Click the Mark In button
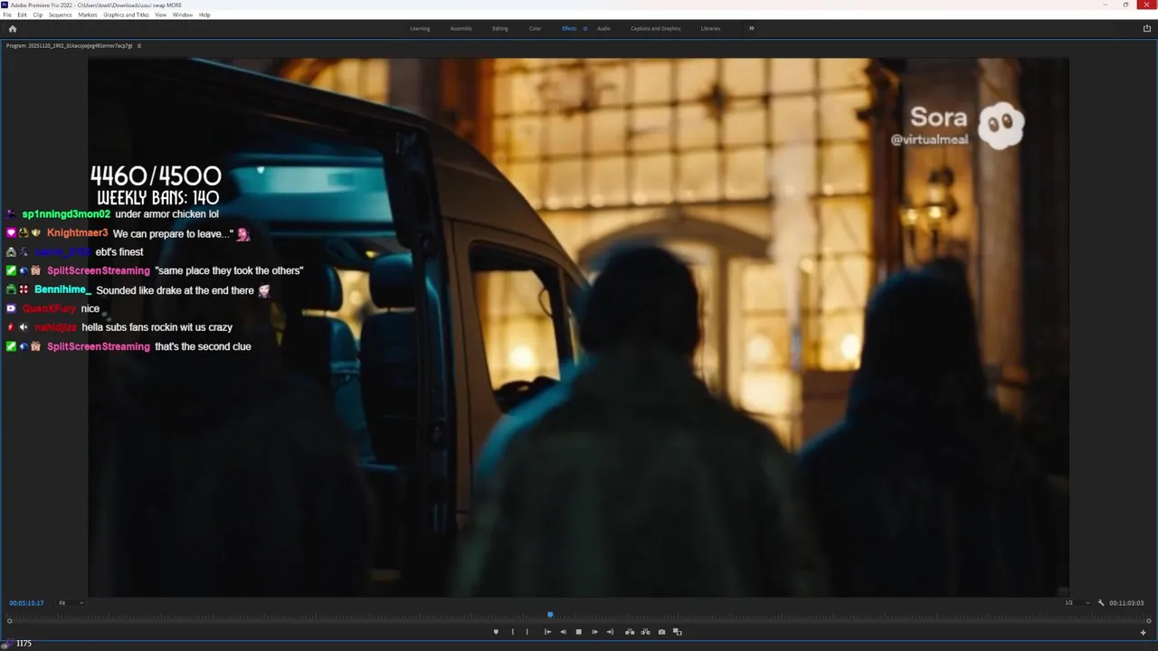The width and height of the screenshot is (1158, 651). (x=512, y=632)
